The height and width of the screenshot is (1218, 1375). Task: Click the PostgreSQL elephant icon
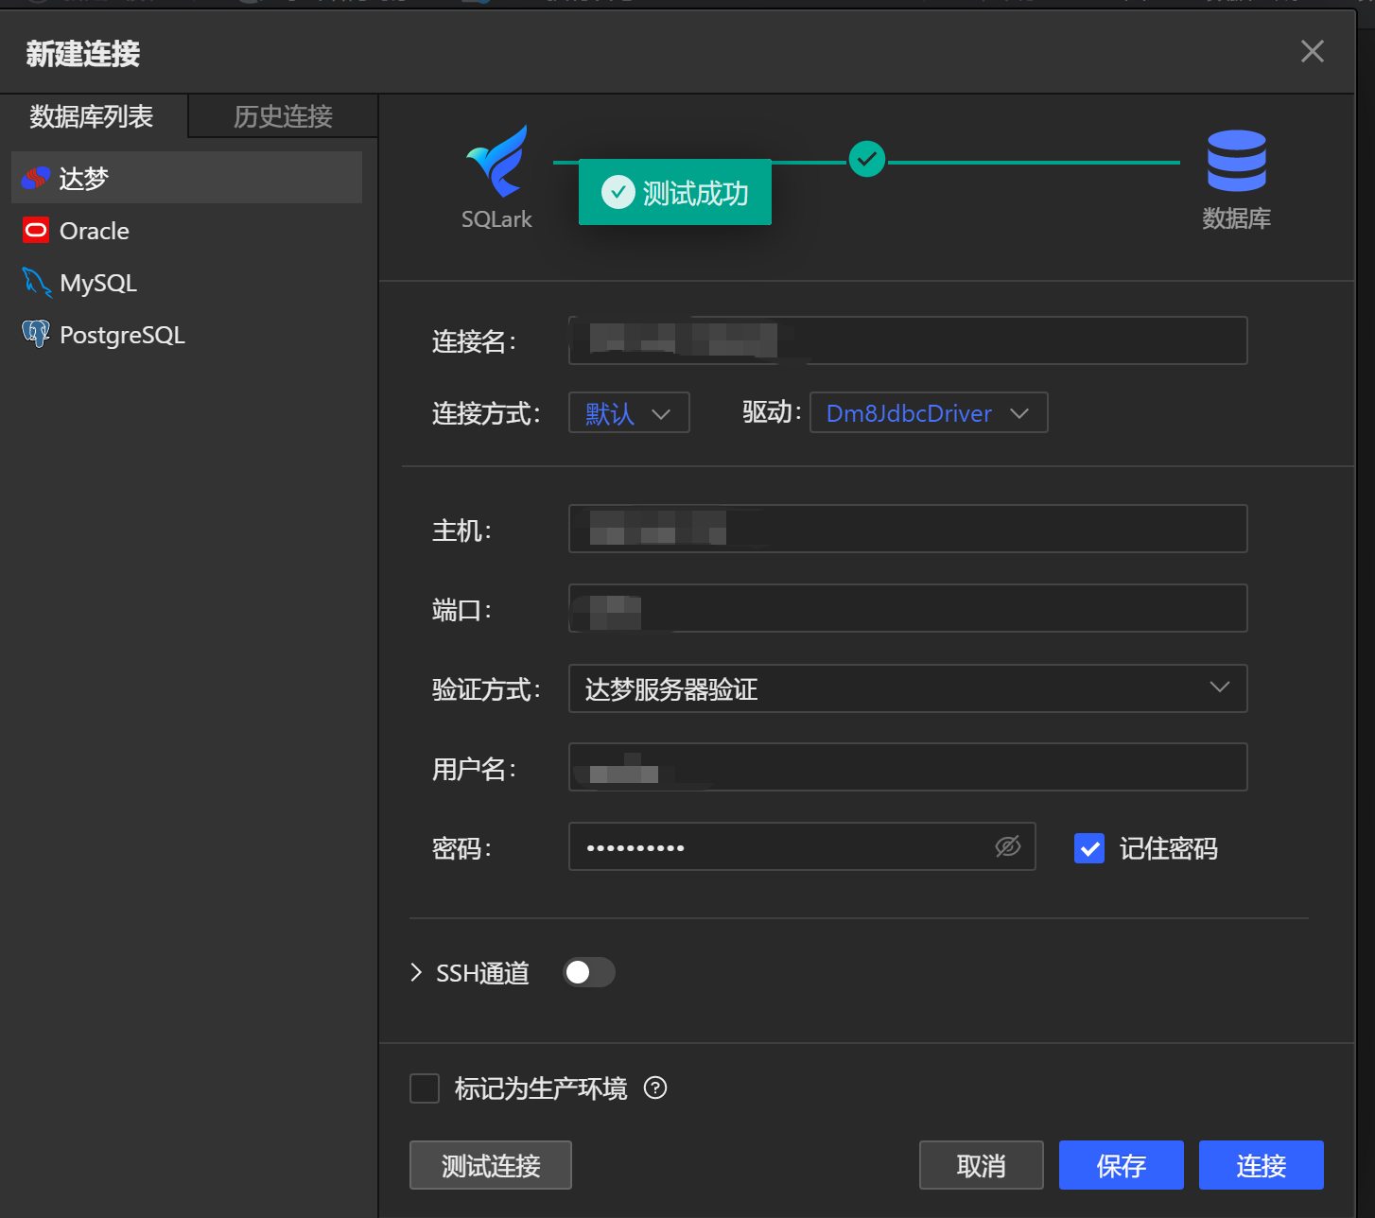pyautogui.click(x=35, y=334)
